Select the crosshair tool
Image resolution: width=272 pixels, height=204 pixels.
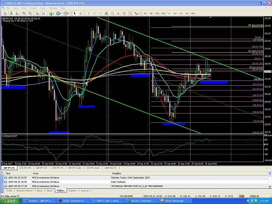81,13
